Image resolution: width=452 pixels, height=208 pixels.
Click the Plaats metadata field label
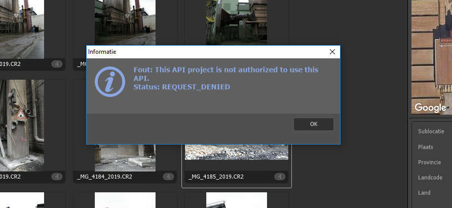click(x=426, y=147)
